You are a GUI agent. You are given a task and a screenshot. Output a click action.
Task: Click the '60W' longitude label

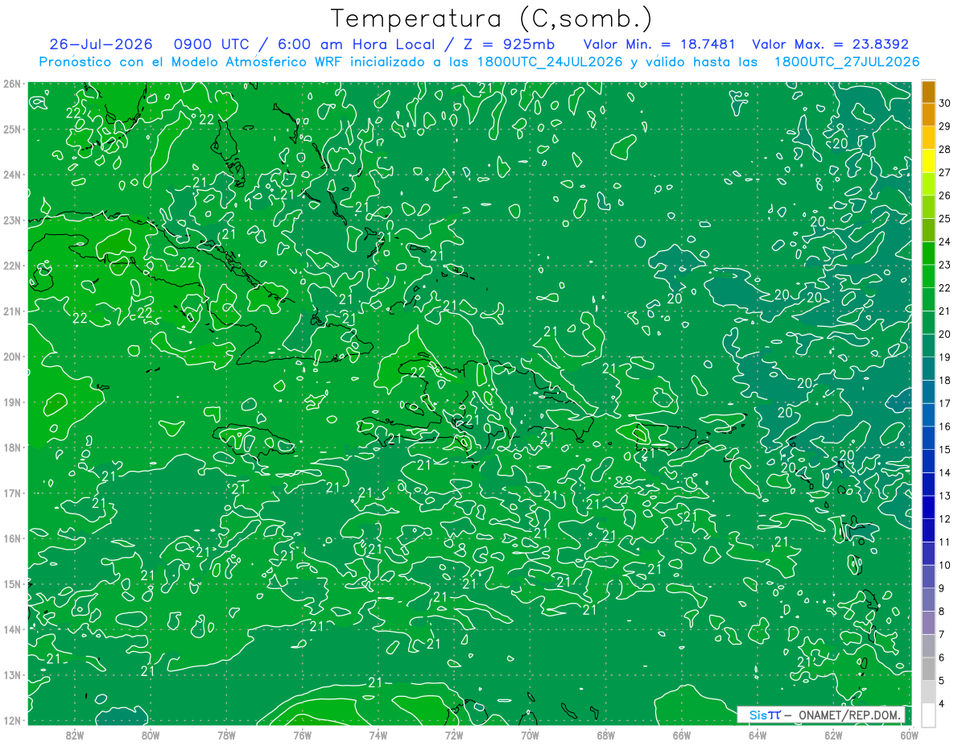tap(910, 735)
